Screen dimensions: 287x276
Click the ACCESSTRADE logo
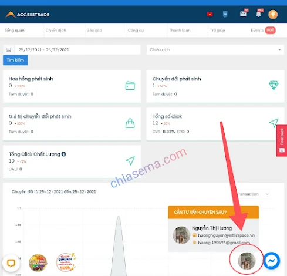point(28,15)
